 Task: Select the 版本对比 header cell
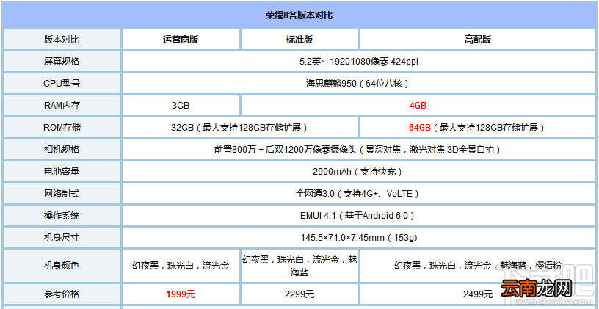[62, 40]
